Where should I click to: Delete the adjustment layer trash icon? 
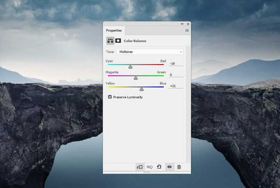(x=179, y=167)
